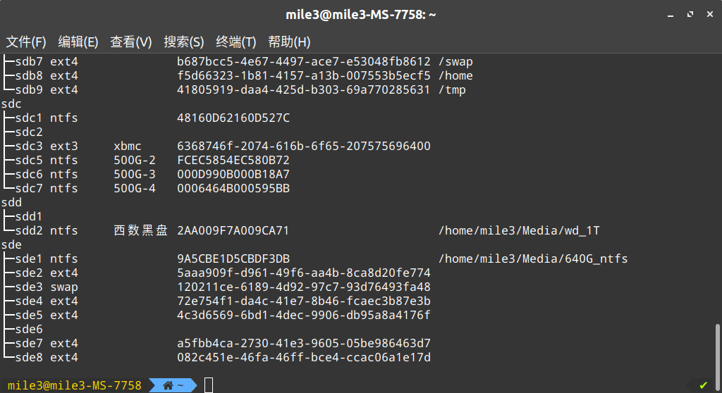This screenshot has width=722, height=393.
Task: Click the mile3@mile3-MS-7758 prompt segment
Action: [x=75, y=385]
